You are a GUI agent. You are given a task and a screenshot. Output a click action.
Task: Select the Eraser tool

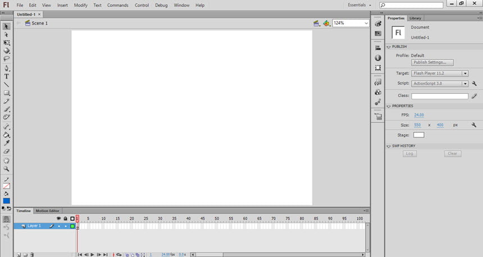(x=7, y=151)
